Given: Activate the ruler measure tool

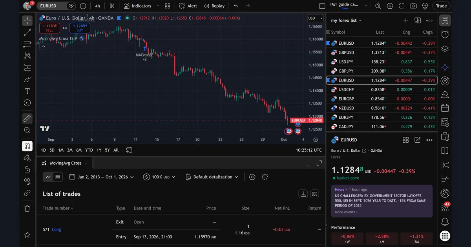Looking at the screenshot, I should point(27,118).
